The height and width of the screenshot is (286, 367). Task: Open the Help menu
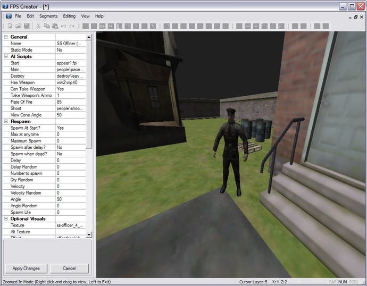(x=99, y=16)
